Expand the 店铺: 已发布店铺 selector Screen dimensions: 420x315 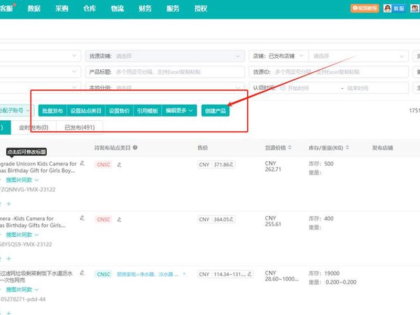279,56
